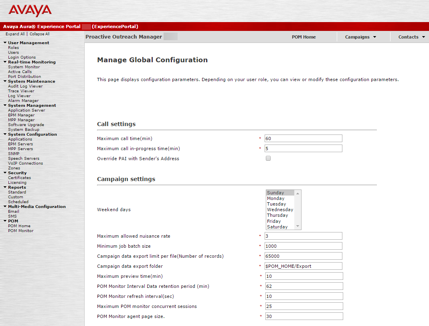Open Login Options
Screen dimensions: 429x326
(x=22, y=57)
